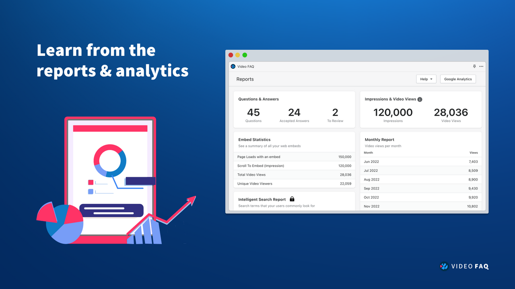Click the Questions count of 45
This screenshot has height=289, width=515.
click(x=253, y=113)
